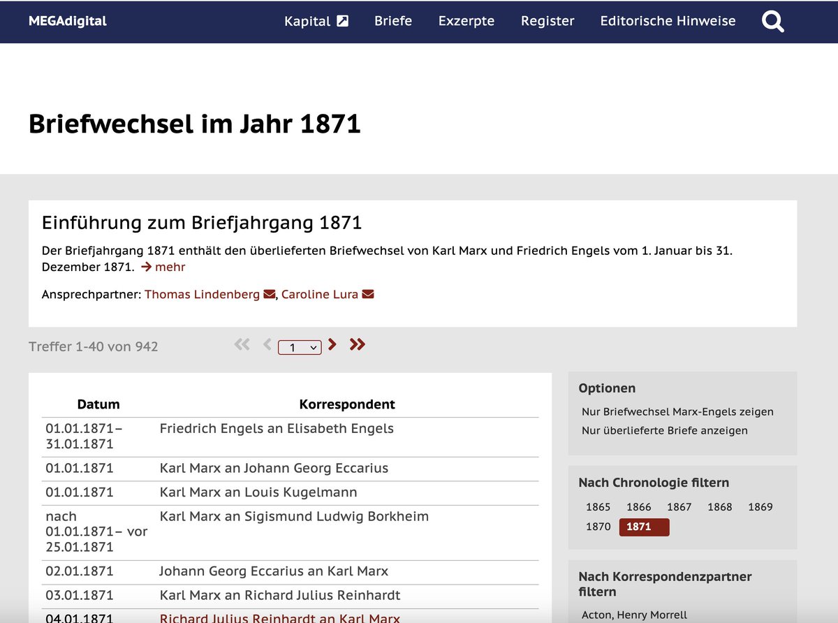Open the Briefe menu item
The width and height of the screenshot is (838, 623).
pyautogui.click(x=393, y=21)
